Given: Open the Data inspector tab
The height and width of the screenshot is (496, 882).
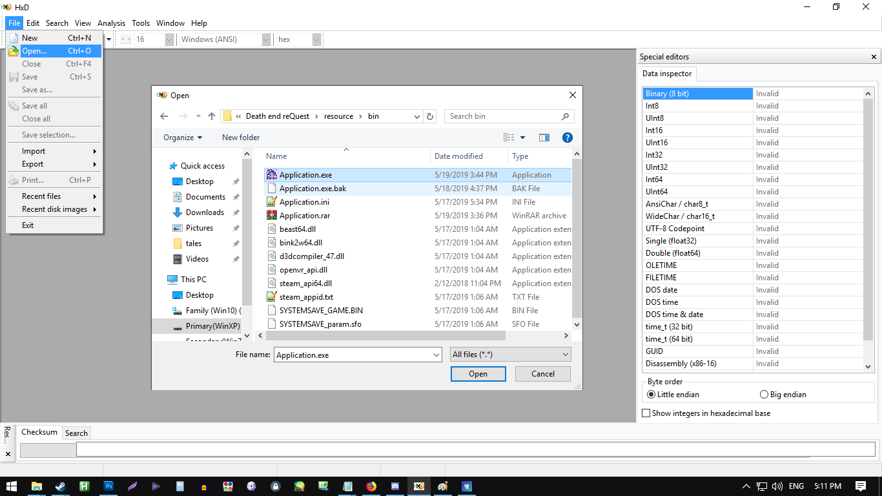Looking at the screenshot, I should coord(667,74).
